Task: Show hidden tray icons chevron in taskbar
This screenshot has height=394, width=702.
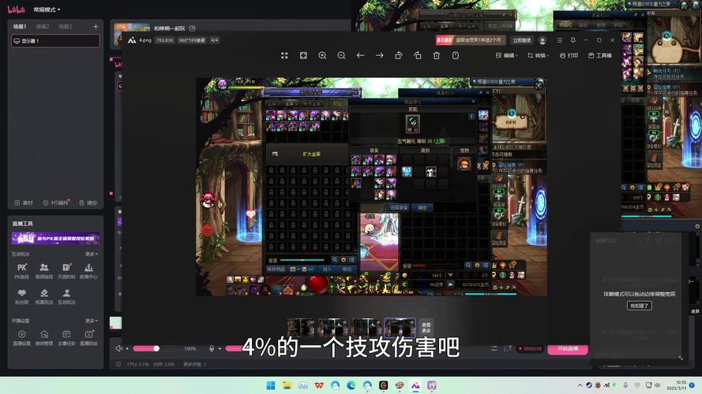Action: point(580,385)
